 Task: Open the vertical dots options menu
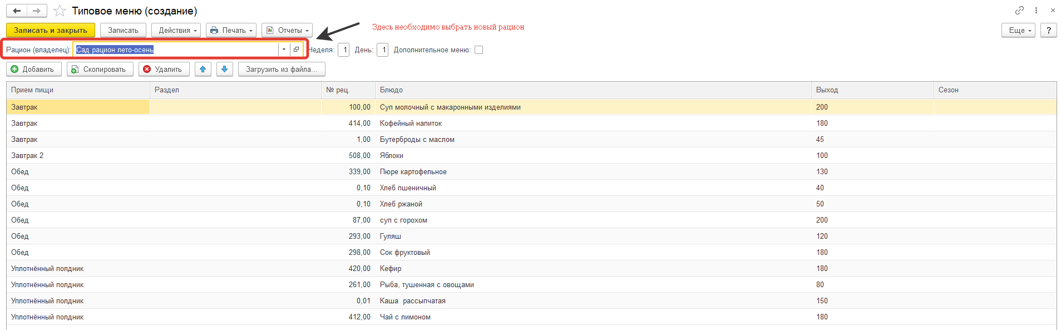[1036, 11]
